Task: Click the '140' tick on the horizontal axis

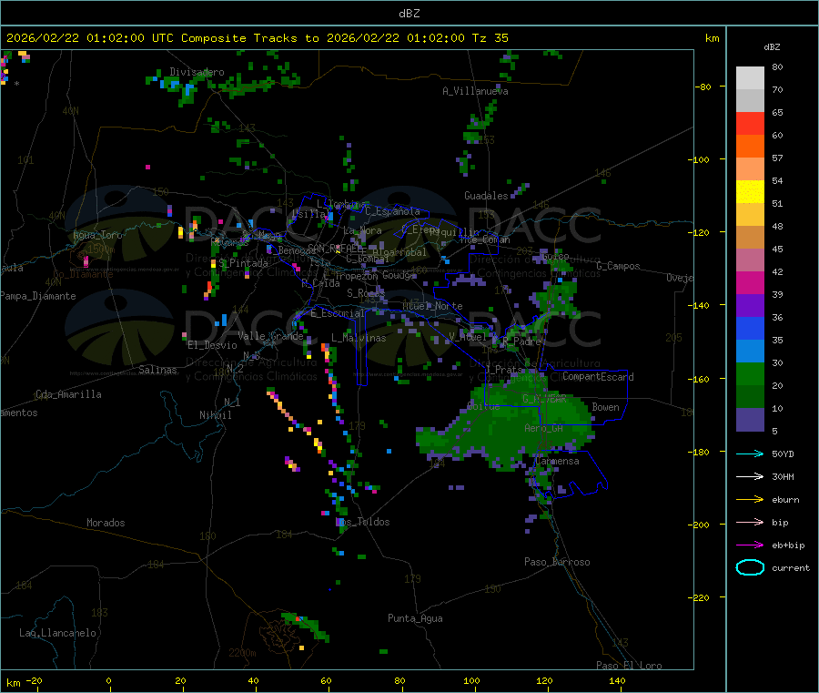Action: pyautogui.click(x=617, y=680)
